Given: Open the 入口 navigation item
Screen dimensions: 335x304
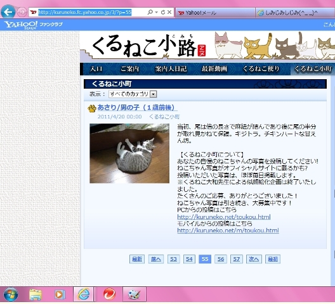Looking at the screenshot, I should [96, 69].
